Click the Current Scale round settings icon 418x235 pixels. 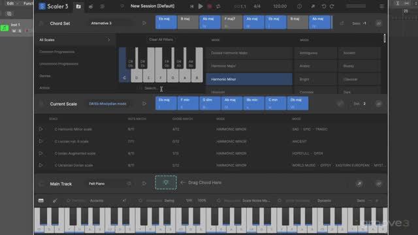click(379, 104)
